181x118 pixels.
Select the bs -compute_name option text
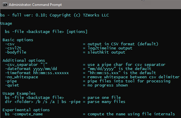tap(24, 114)
